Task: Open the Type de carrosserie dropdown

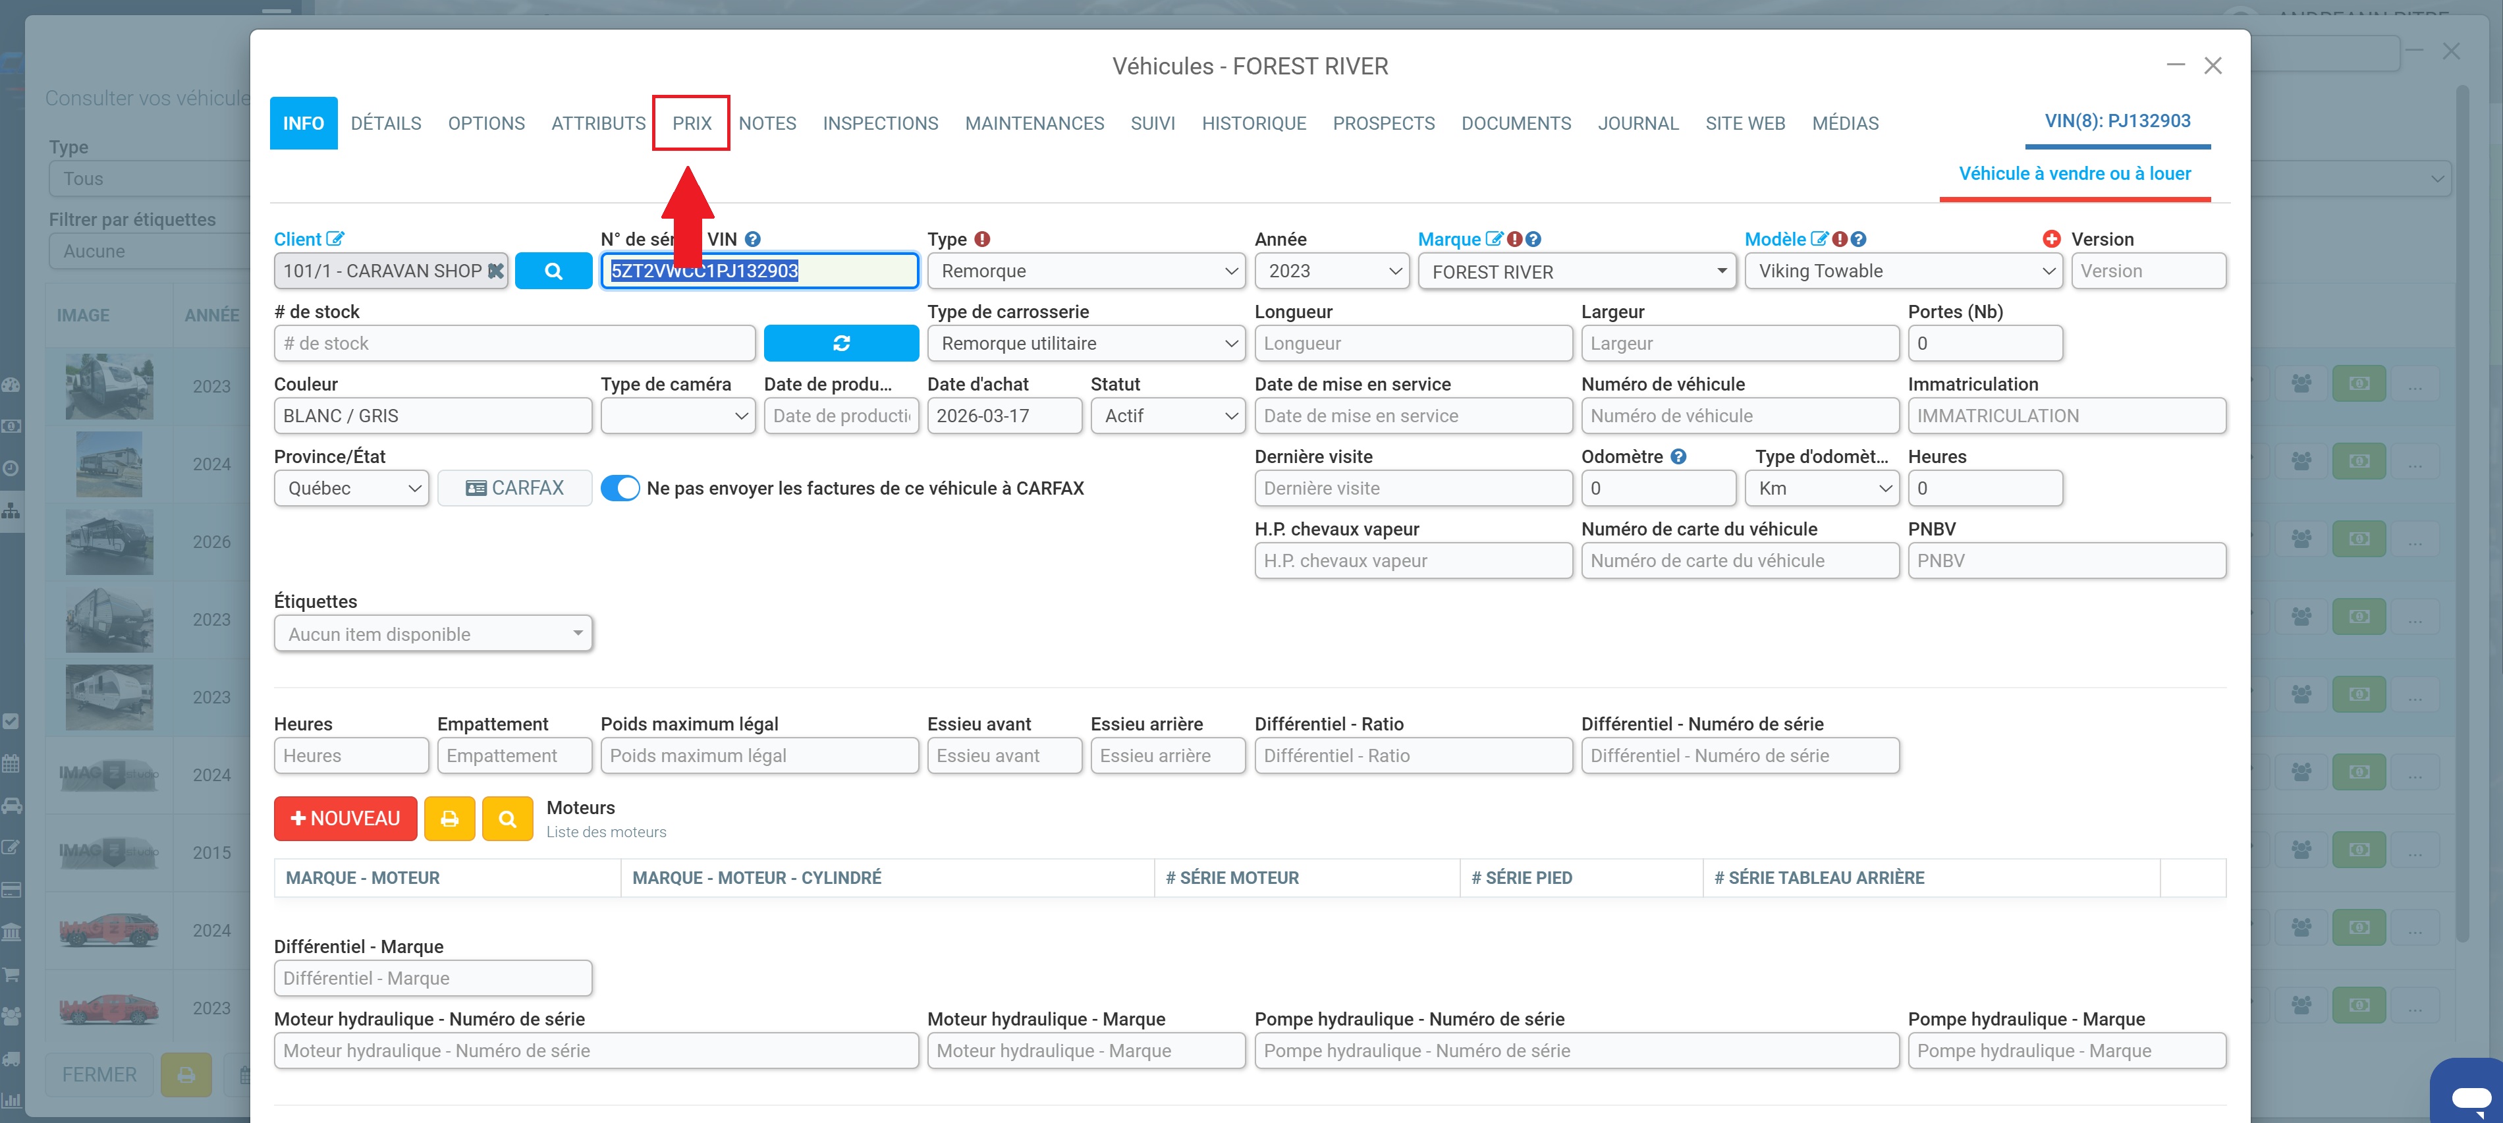Action: point(1086,343)
